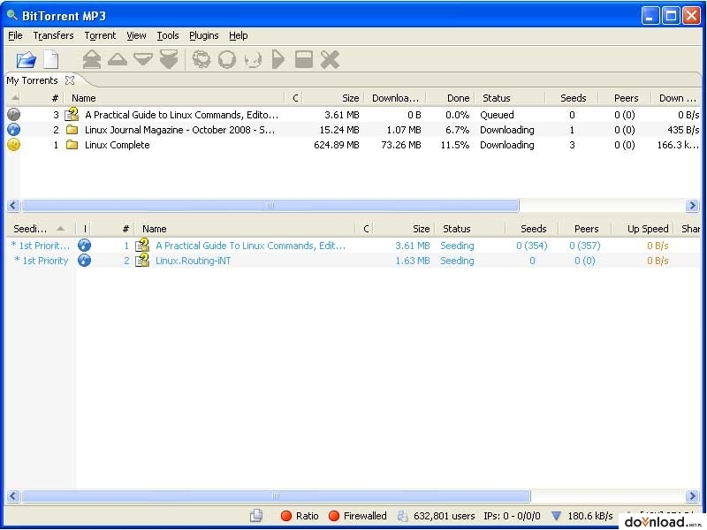Move selected torrent to top of queue
This screenshot has width=707, height=530.
[x=92, y=59]
